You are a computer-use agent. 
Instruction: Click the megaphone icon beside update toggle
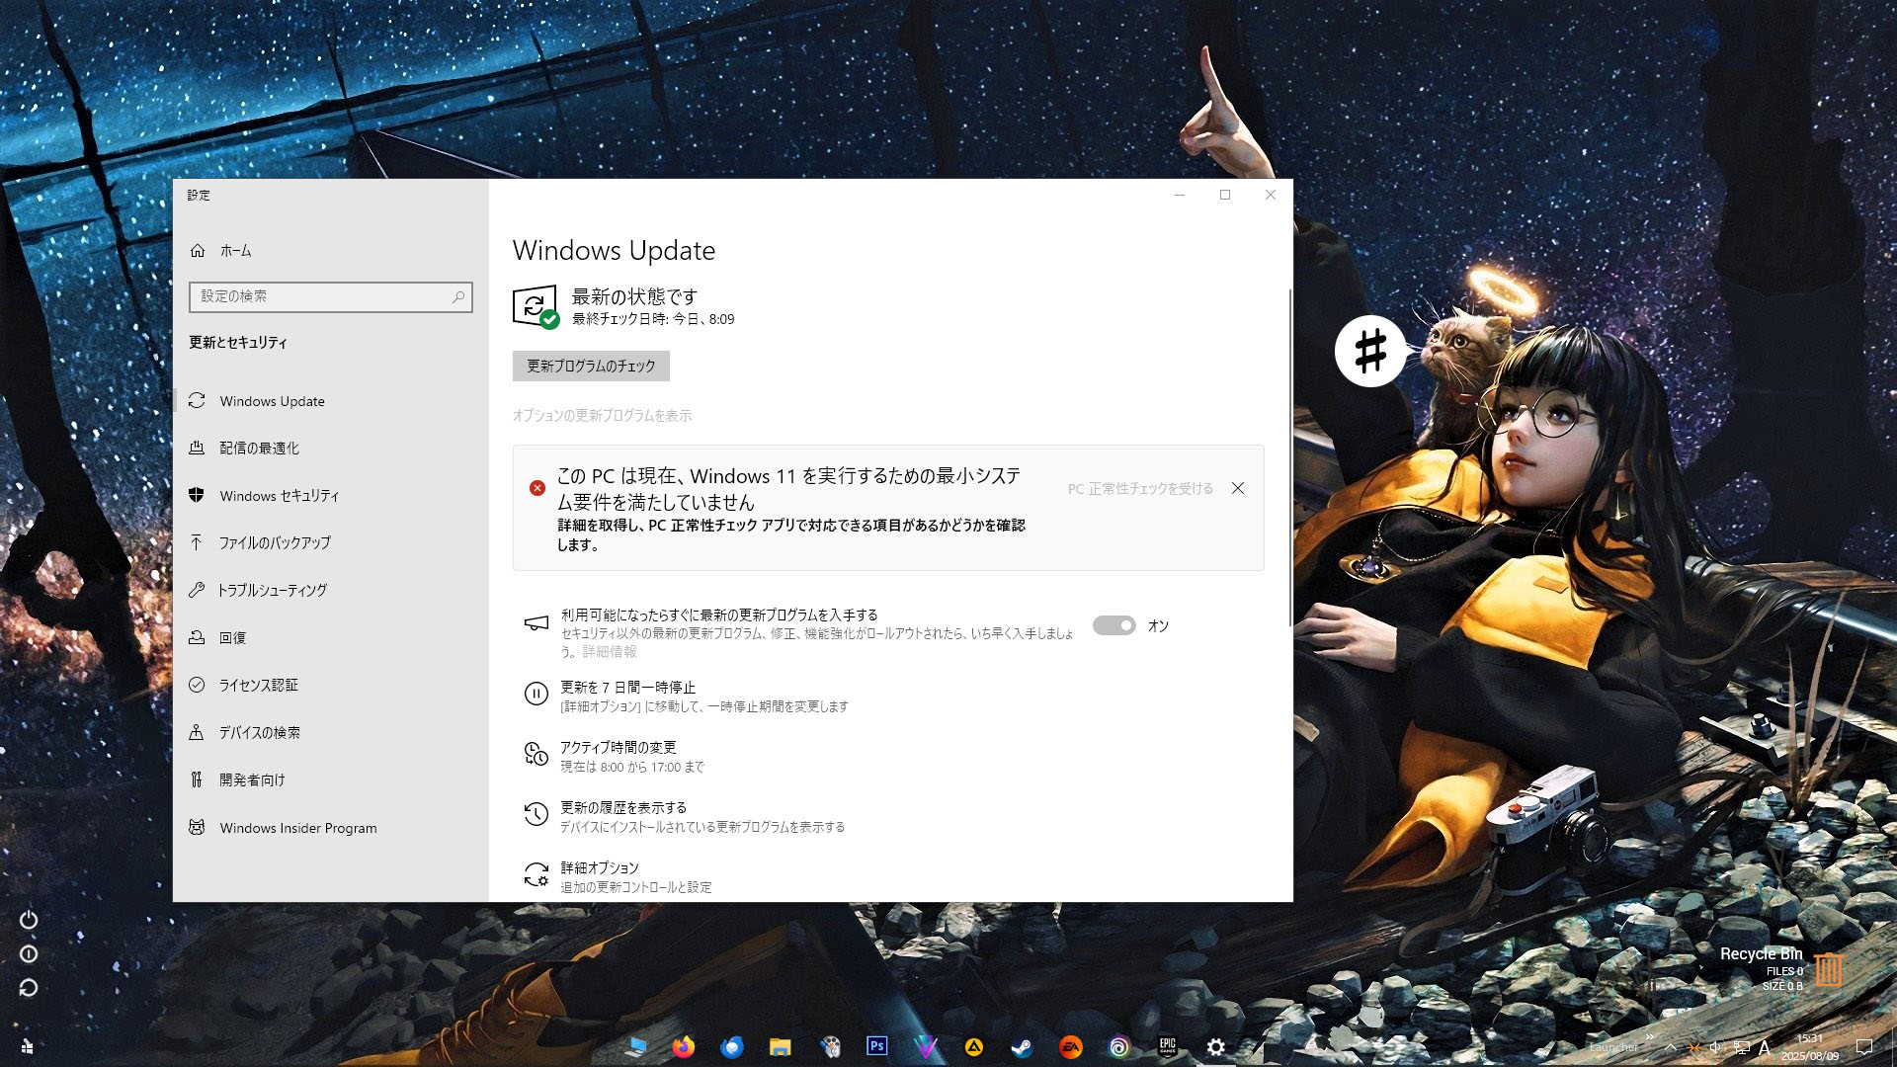click(x=536, y=623)
